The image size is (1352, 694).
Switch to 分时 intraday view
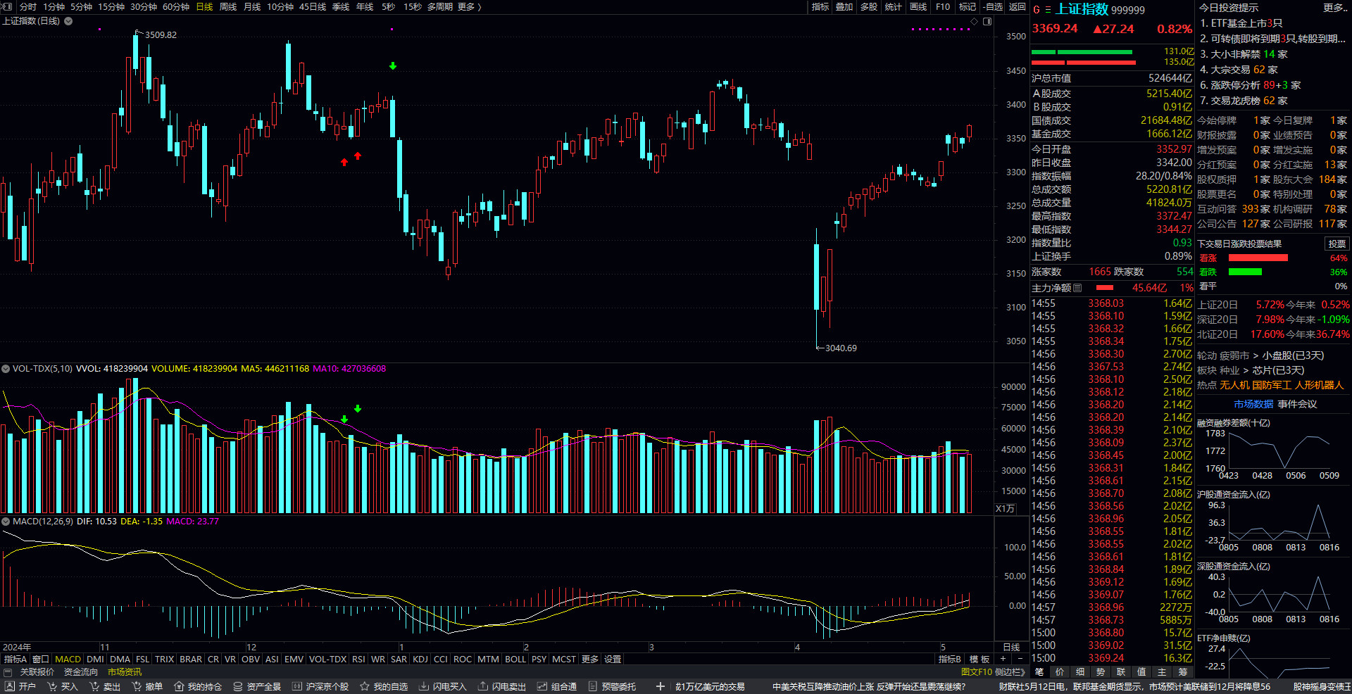pyautogui.click(x=28, y=7)
